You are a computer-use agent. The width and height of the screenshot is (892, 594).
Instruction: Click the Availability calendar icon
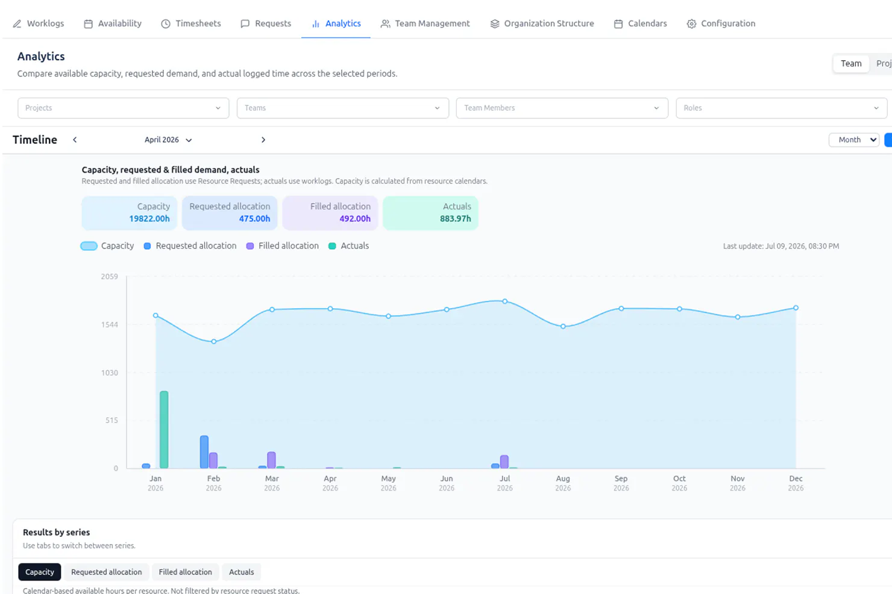click(x=88, y=24)
